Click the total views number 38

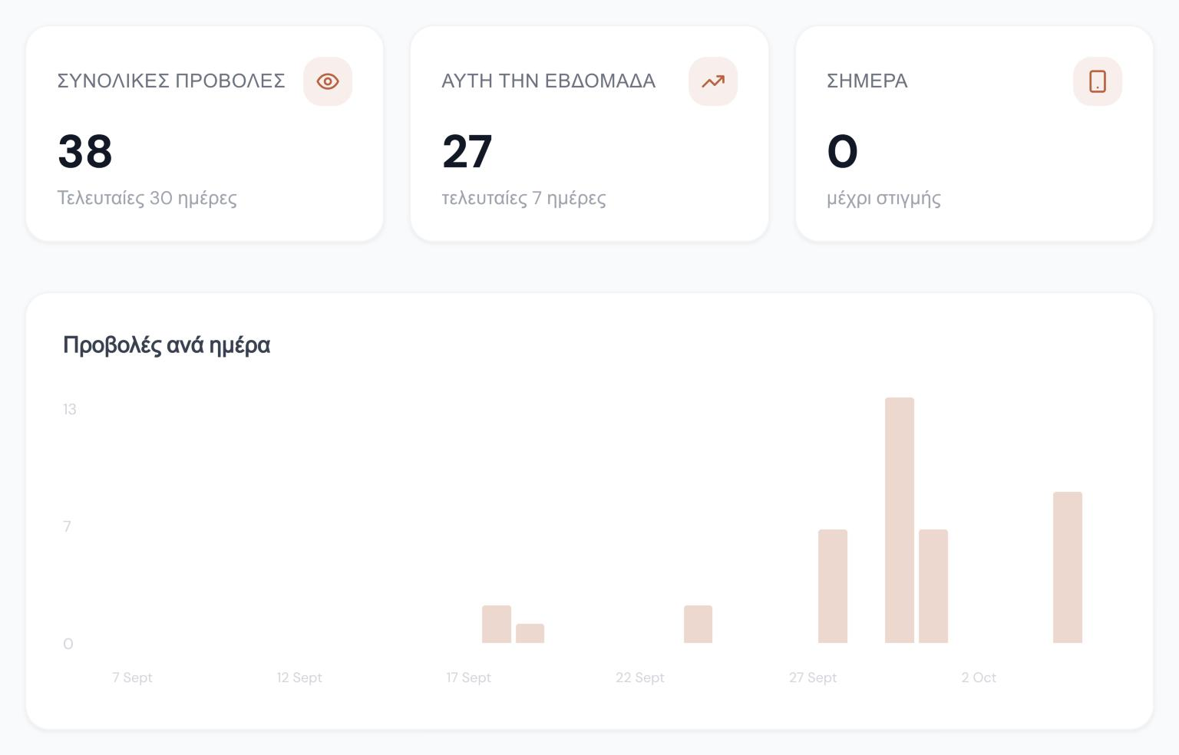pos(85,151)
